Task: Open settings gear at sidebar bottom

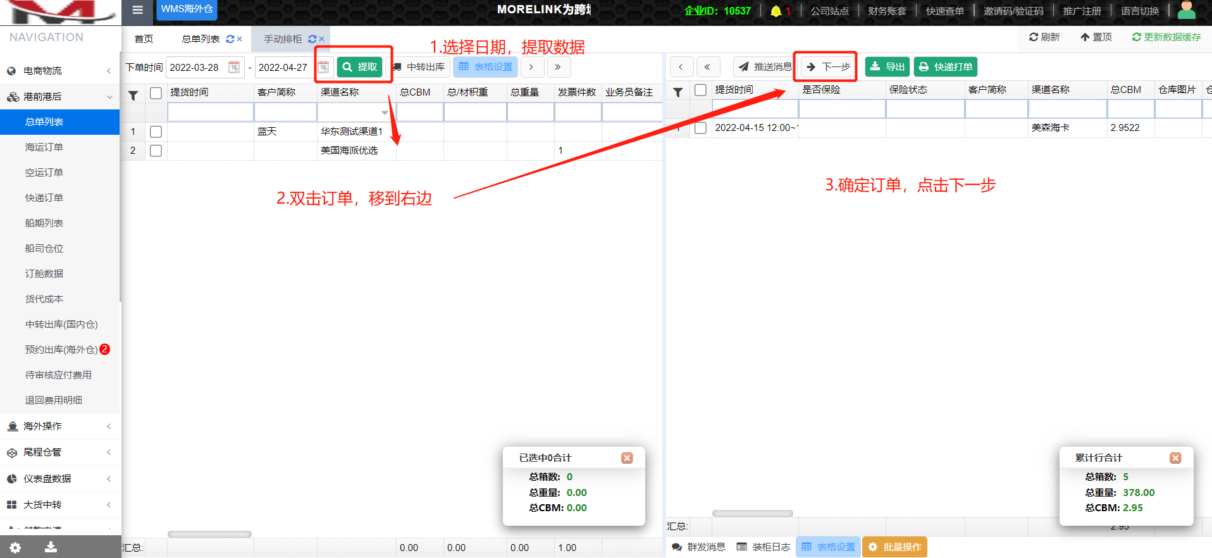Action: 15,548
